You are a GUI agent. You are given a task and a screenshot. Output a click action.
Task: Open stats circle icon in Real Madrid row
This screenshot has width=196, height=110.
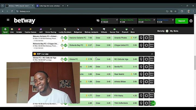(146, 74)
